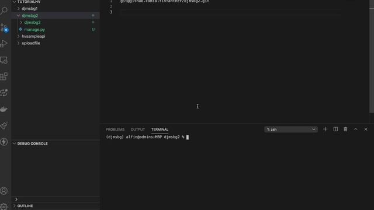The width and height of the screenshot is (374, 210).
Task: Click line number 2 in gutter
Action: pos(111,6)
